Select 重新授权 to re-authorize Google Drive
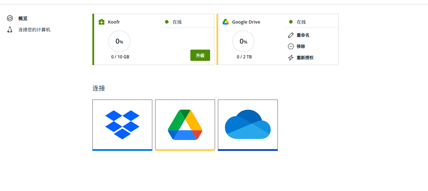 point(305,58)
